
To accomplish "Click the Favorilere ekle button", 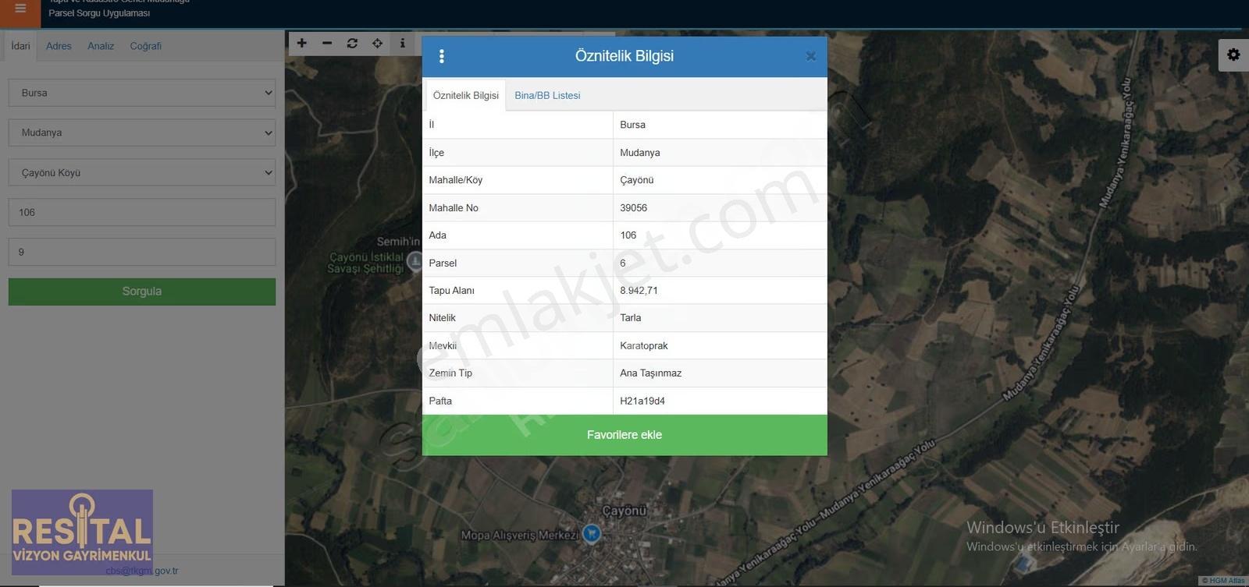I will pyautogui.click(x=624, y=435).
